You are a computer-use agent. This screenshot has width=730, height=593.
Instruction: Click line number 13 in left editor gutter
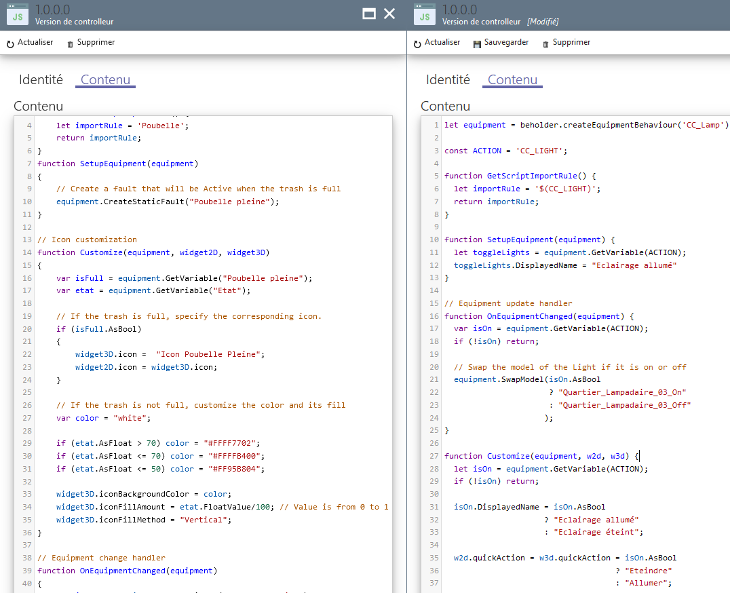pos(27,240)
